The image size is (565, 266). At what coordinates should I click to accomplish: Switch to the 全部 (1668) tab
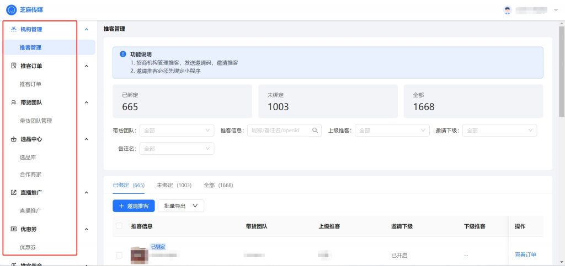point(218,186)
